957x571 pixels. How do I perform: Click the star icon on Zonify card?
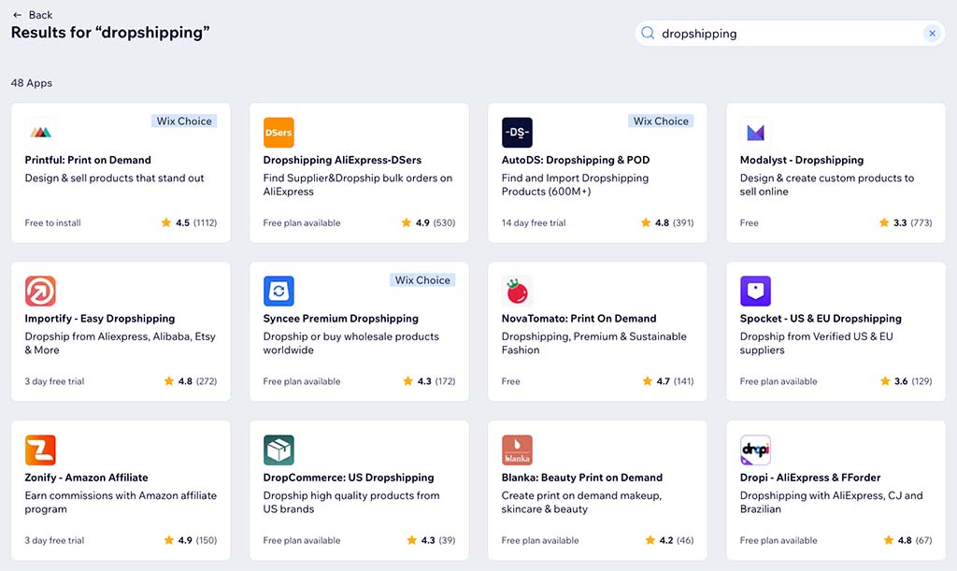168,540
